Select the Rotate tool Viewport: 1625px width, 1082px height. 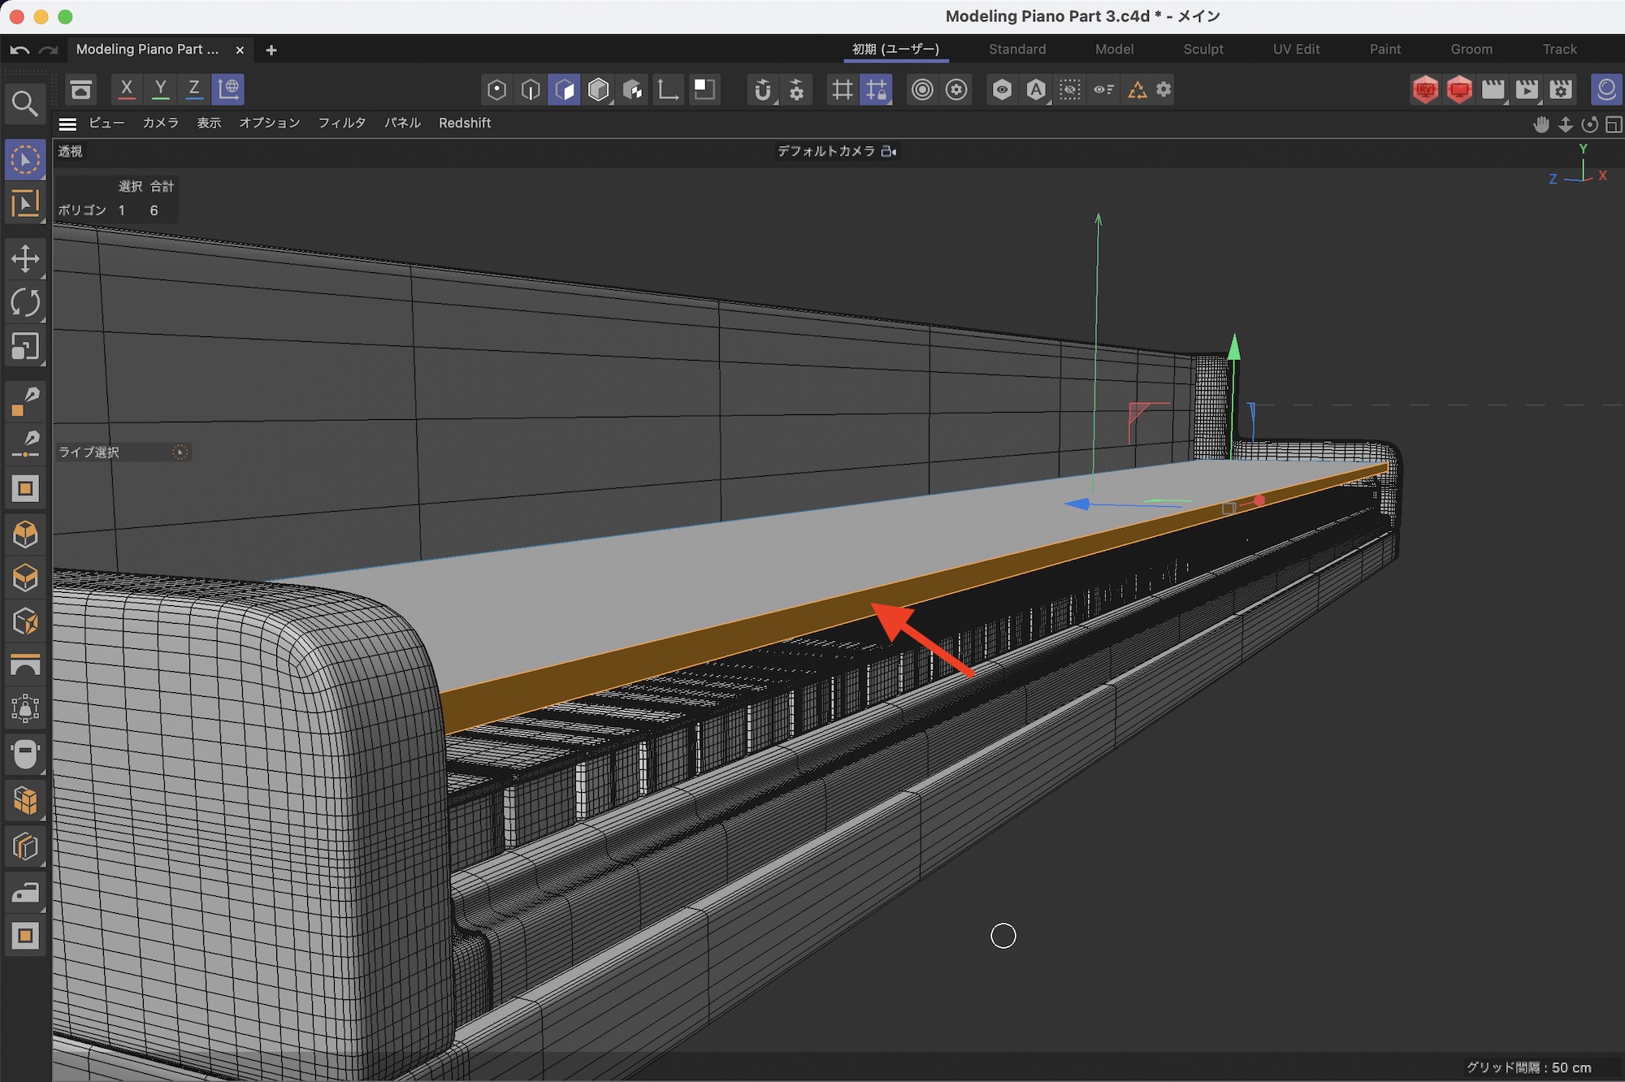pos(25,303)
